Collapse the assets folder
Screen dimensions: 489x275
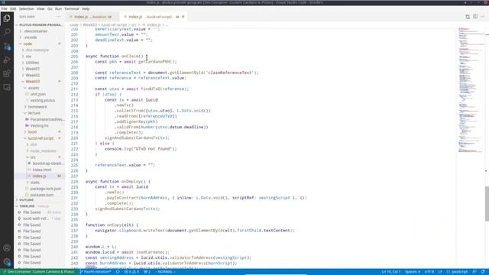(x=34, y=88)
